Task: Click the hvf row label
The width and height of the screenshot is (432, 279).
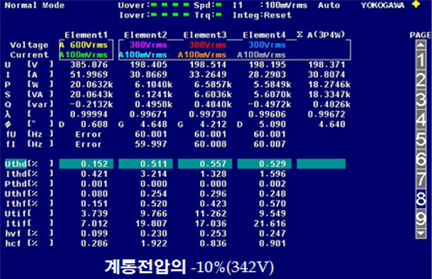Action: tap(13, 234)
